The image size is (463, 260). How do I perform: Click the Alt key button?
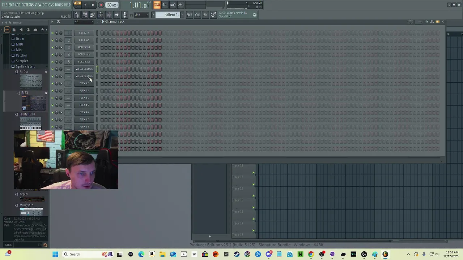pyautogui.click(x=205, y=15)
